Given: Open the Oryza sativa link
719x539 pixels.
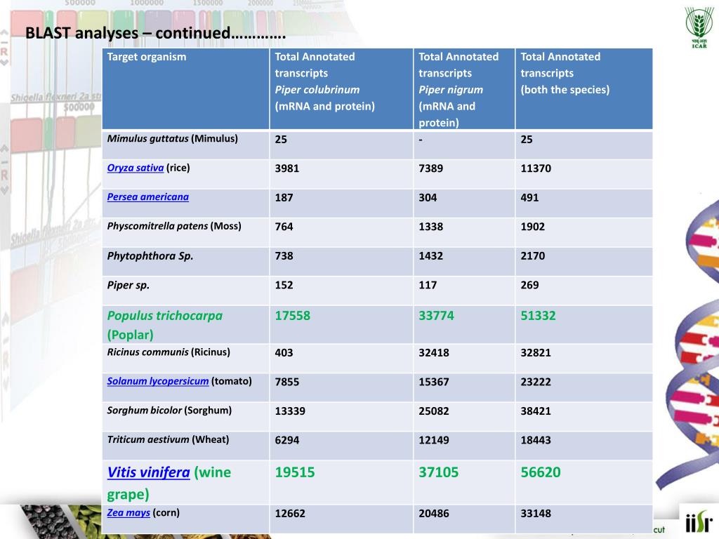Looking at the screenshot, I should tap(136, 168).
